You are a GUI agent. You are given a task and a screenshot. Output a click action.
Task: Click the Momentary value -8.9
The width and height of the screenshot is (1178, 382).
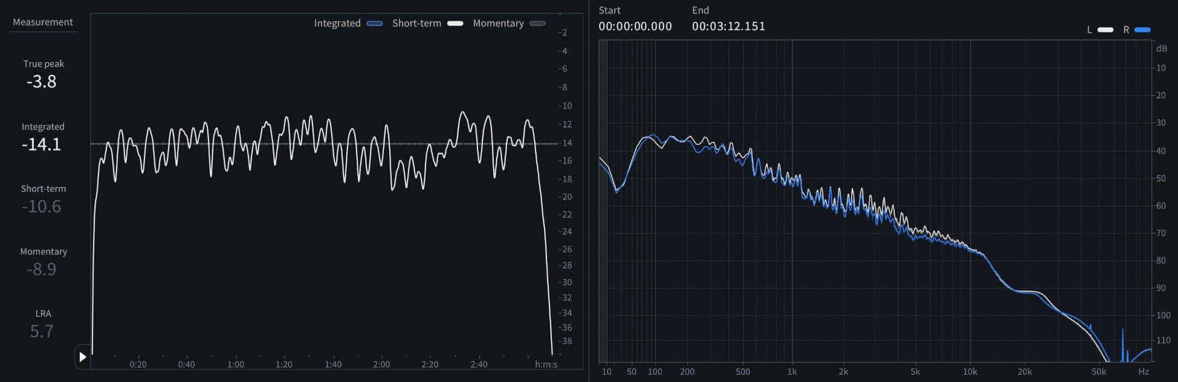point(42,270)
